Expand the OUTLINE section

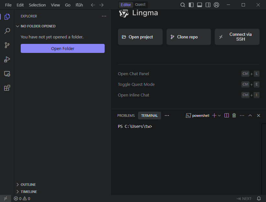coord(63,185)
